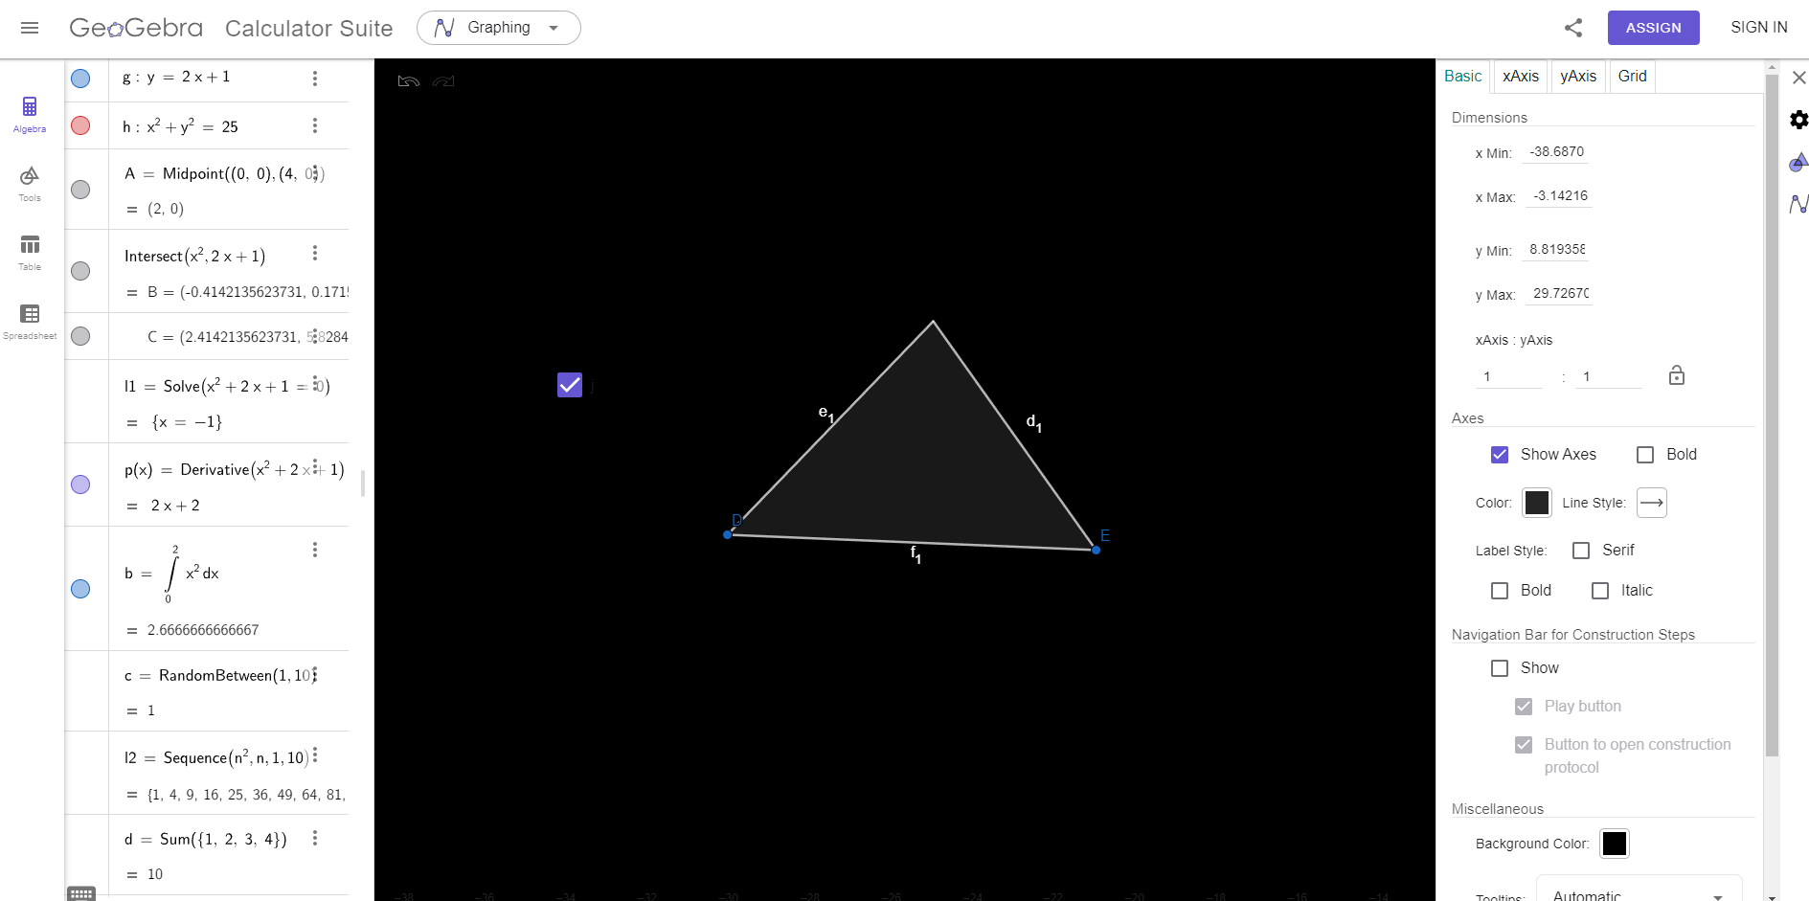Enable Bold axes checkbox
This screenshot has width=1809, height=901.
pos(1645,455)
